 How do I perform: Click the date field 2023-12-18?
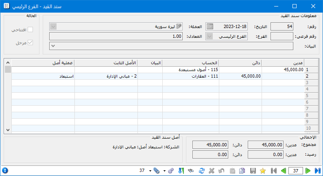[227, 26]
